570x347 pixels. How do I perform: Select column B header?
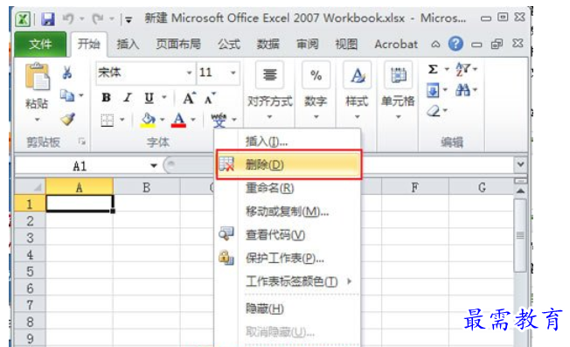point(147,188)
